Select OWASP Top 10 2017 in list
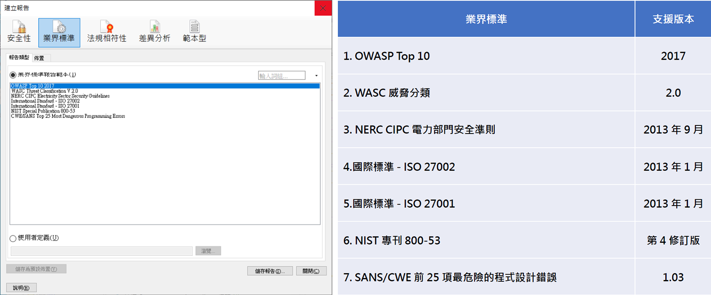The width and height of the screenshot is (711, 295). (x=165, y=86)
